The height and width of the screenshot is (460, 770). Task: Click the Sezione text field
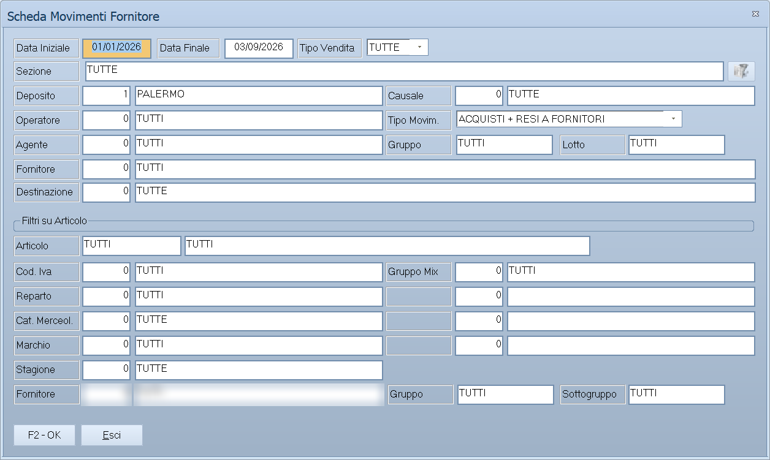pos(405,71)
